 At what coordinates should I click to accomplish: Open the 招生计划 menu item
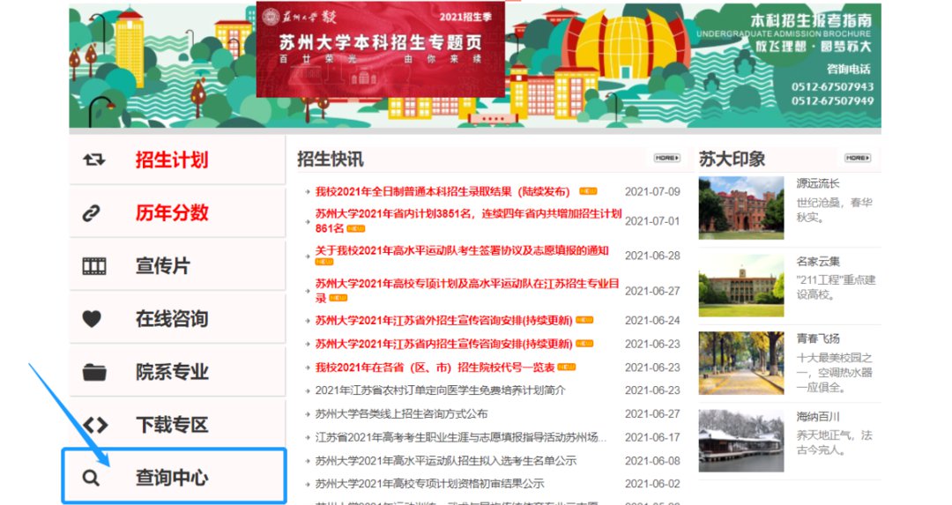(172, 160)
